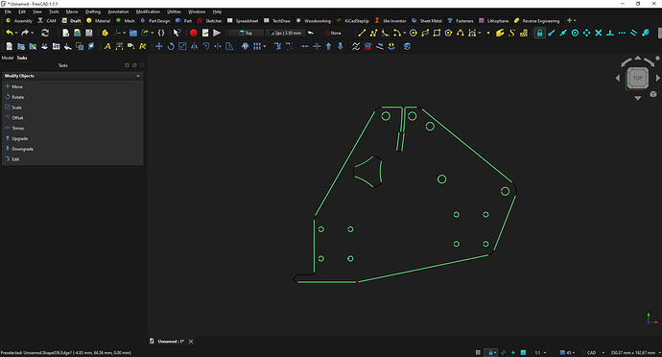Open the macros dialog icon

click(205, 33)
